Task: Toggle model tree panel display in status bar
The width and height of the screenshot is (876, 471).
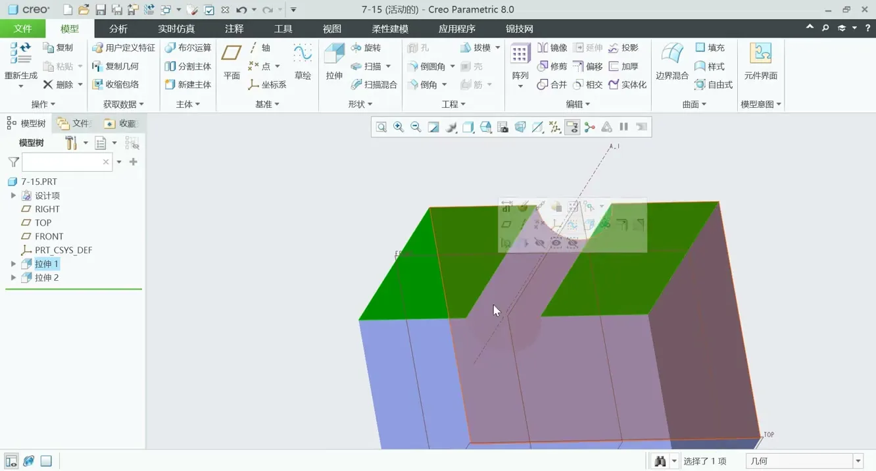Action: pyautogui.click(x=11, y=461)
